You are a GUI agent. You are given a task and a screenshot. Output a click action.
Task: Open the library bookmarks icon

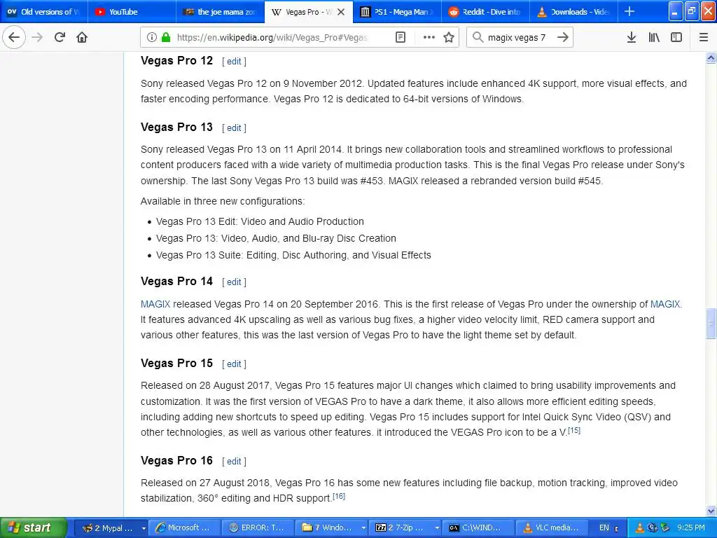coord(654,37)
